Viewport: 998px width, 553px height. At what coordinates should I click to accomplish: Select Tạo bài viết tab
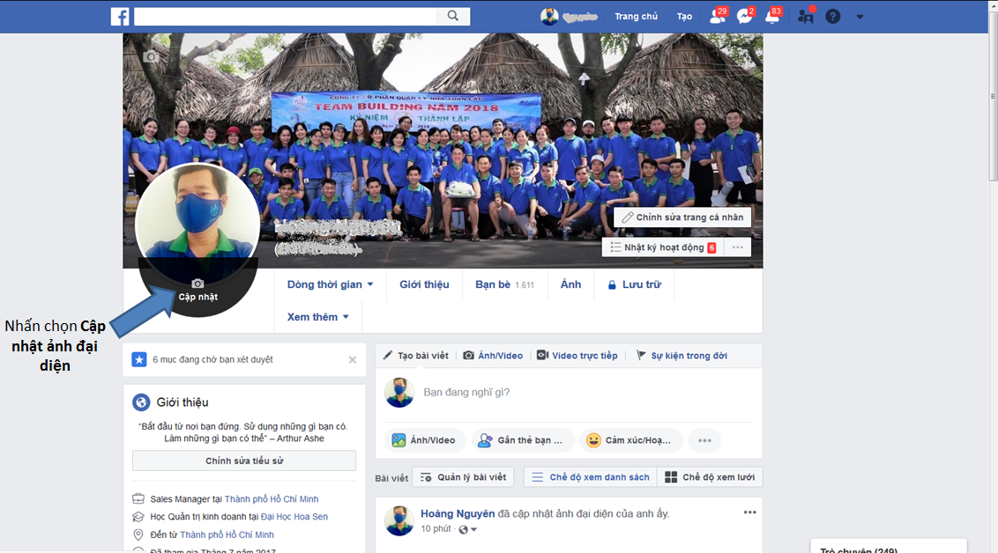415,356
